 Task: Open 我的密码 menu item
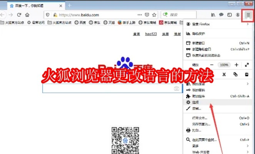[x=218, y=90]
